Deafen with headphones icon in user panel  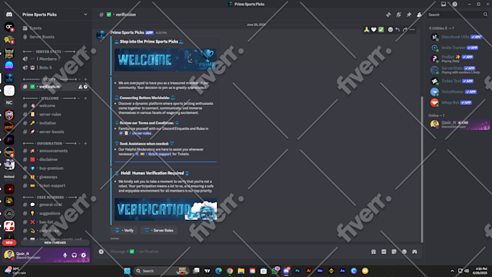(x=74, y=255)
